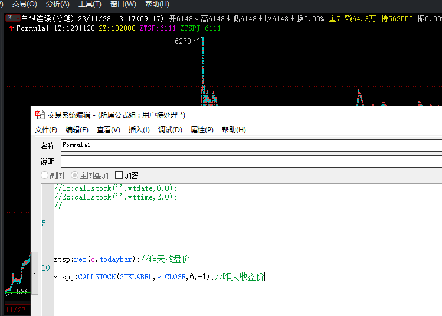Screen dimensions: 442x316
Task: Open editor's 帮助(H) menu beside 属性(P)
Action: click(x=234, y=130)
